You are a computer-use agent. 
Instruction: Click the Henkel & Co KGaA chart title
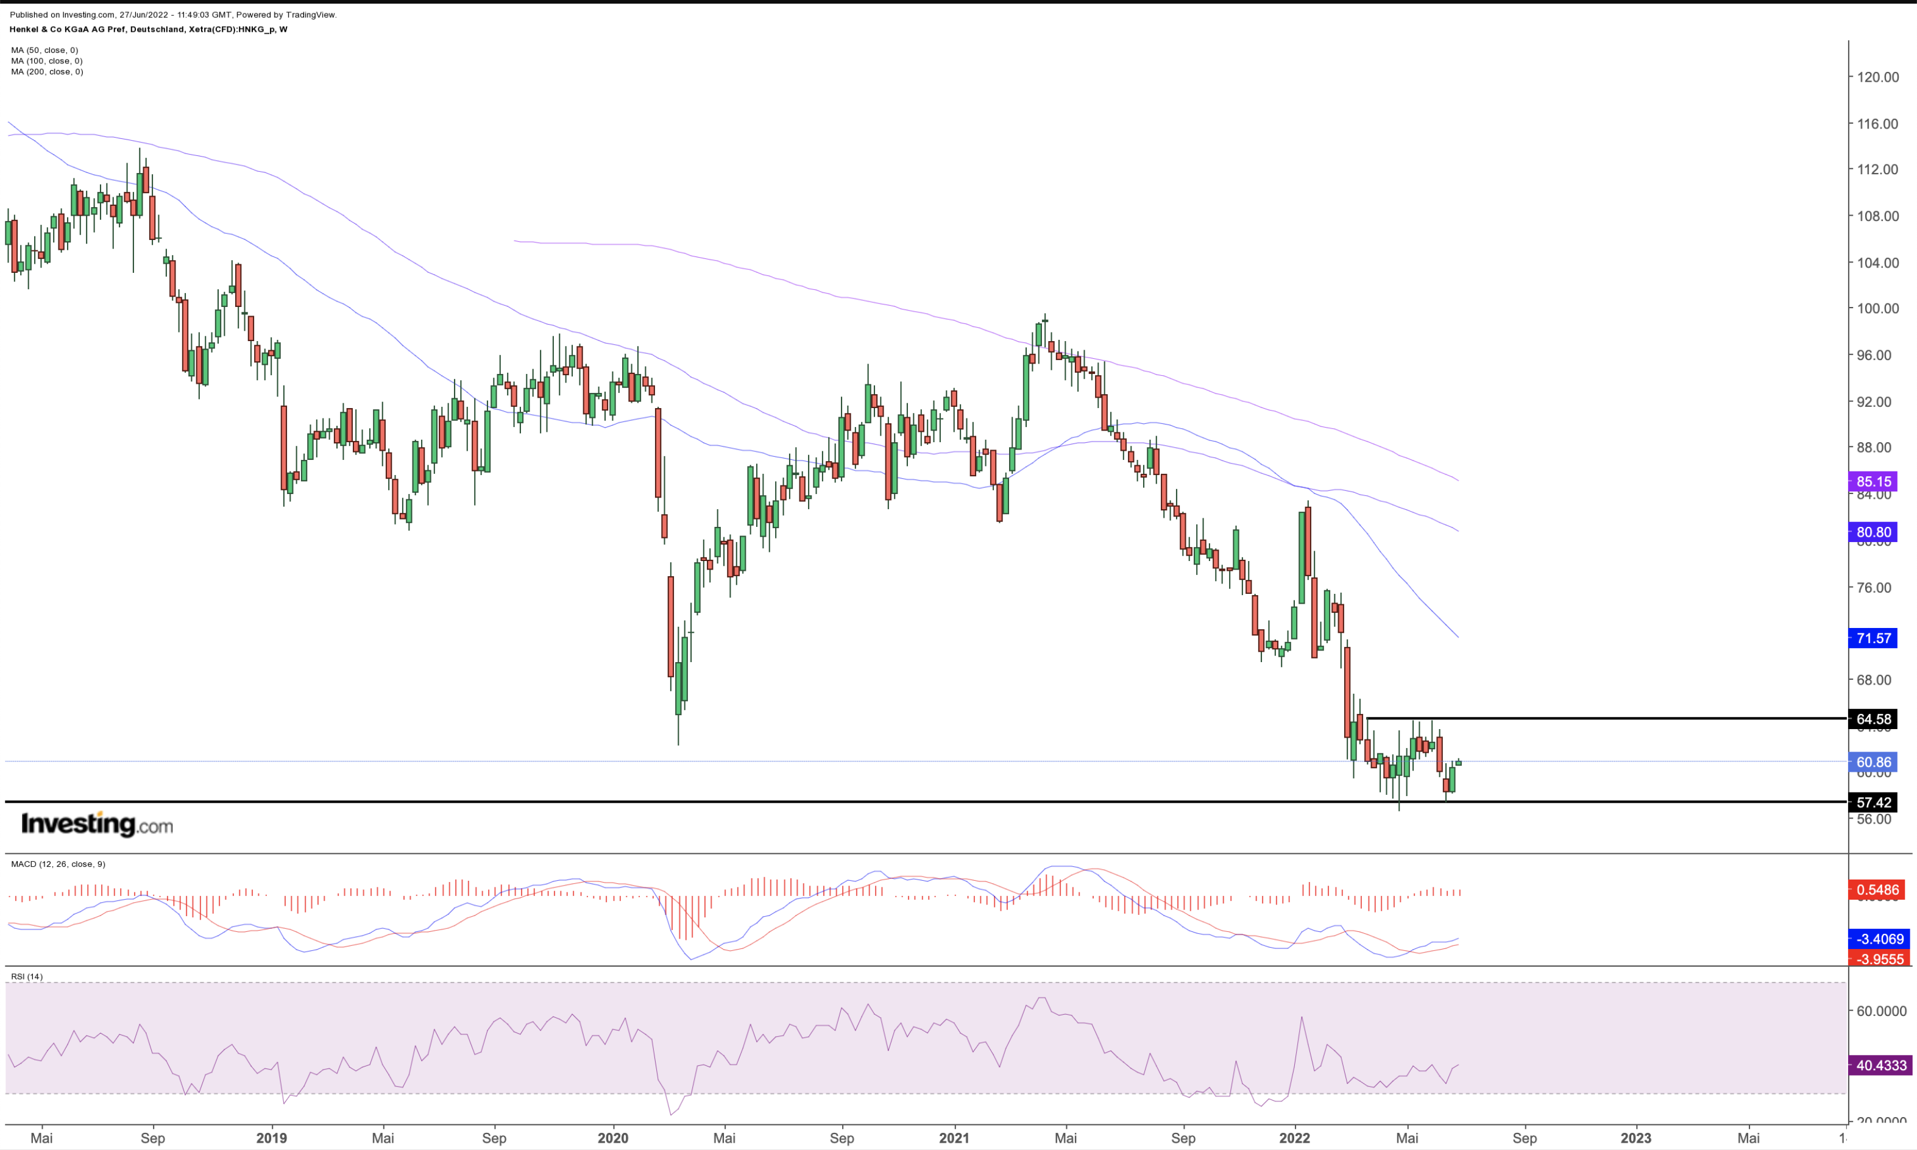click(148, 29)
